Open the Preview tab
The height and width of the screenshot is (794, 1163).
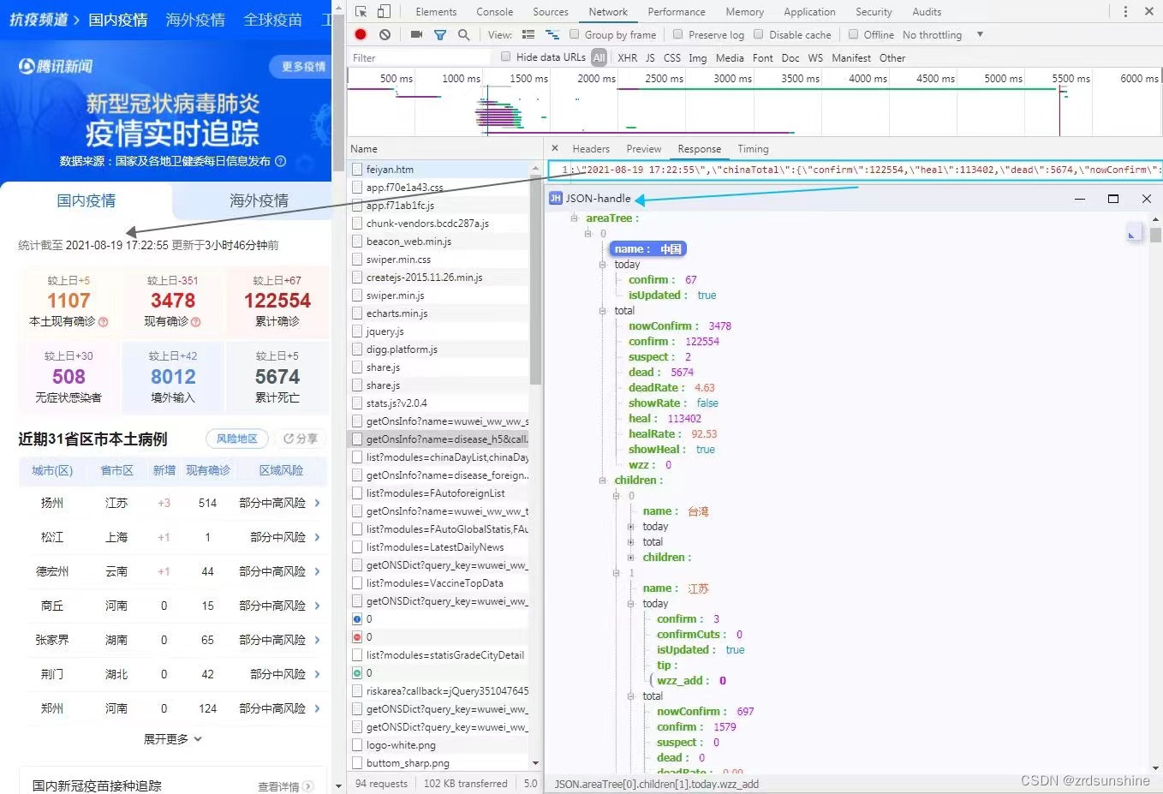click(x=644, y=149)
